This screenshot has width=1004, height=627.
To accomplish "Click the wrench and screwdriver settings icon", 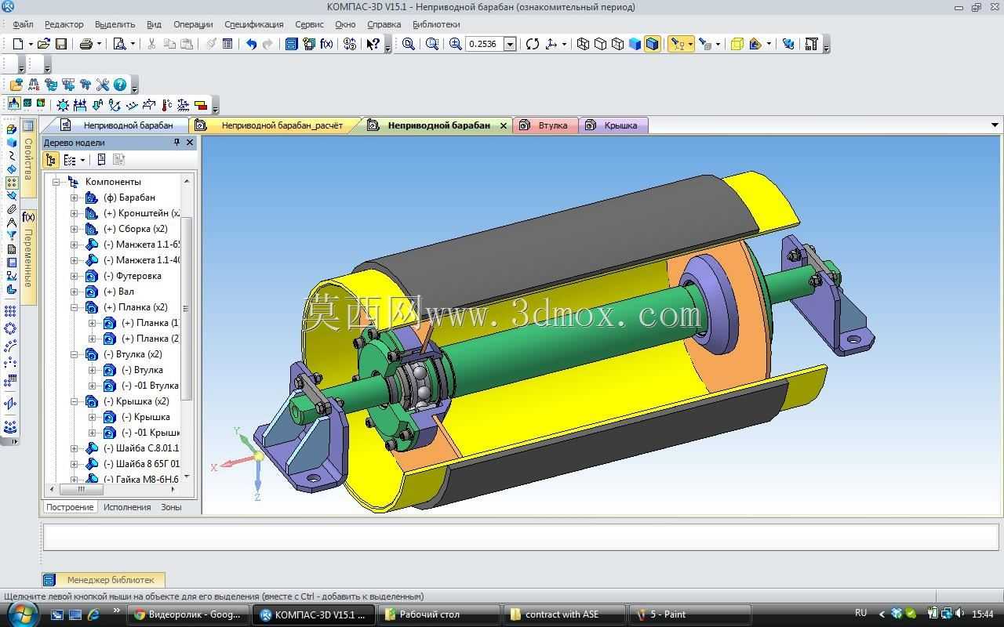I will [102, 85].
